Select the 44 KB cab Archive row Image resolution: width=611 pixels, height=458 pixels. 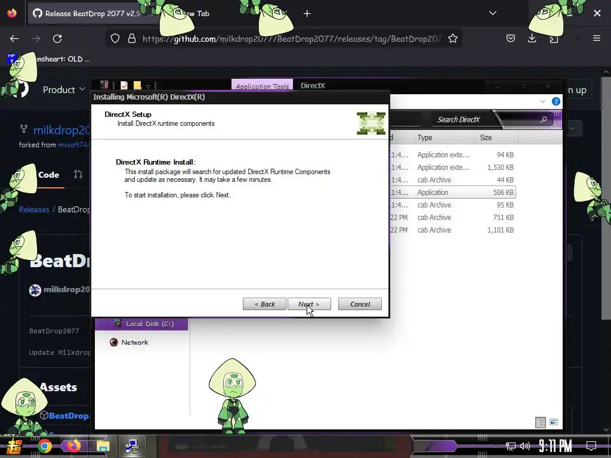pyautogui.click(x=453, y=180)
